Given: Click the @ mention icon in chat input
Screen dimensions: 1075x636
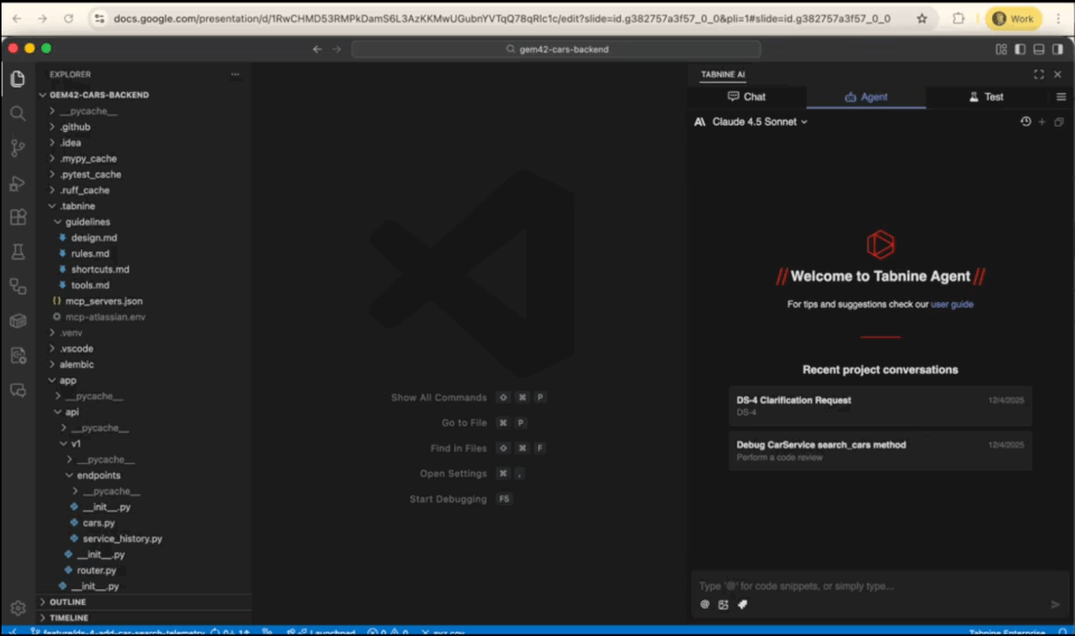Looking at the screenshot, I should 705,605.
